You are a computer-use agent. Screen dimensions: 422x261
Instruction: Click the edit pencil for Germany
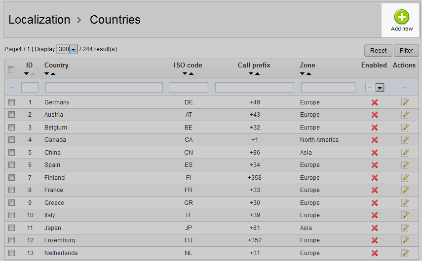pyautogui.click(x=405, y=102)
